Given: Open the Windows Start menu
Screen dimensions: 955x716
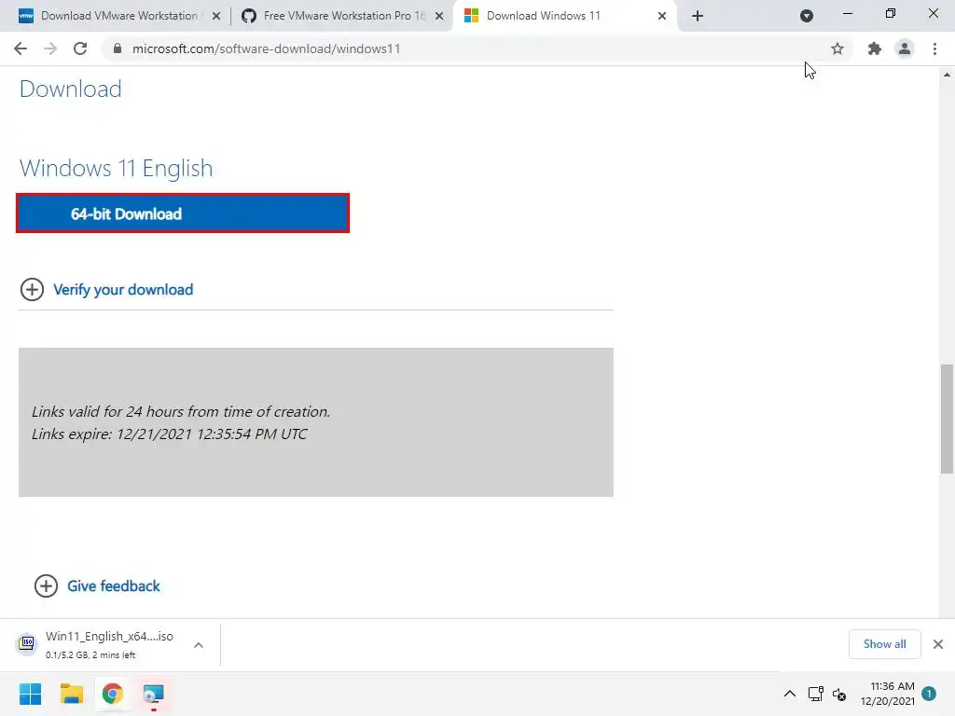Looking at the screenshot, I should coord(31,694).
